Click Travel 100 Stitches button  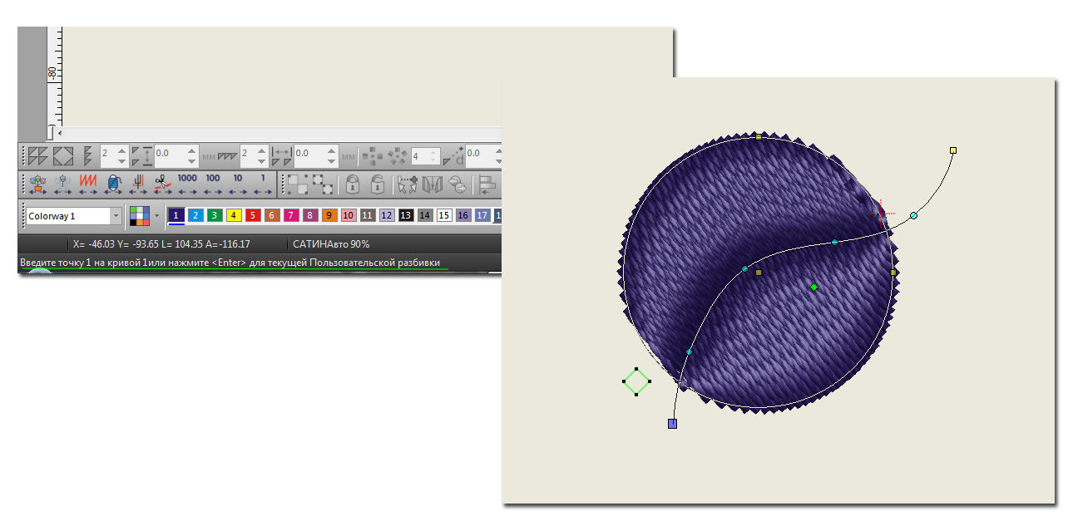[x=213, y=184]
